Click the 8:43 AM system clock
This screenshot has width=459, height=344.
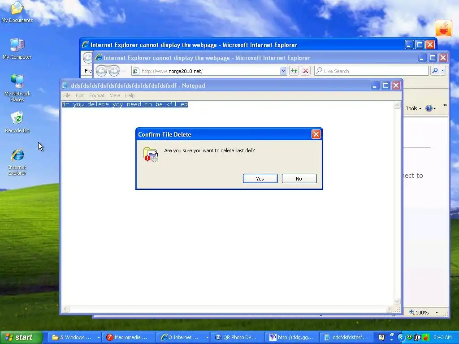(x=442, y=337)
